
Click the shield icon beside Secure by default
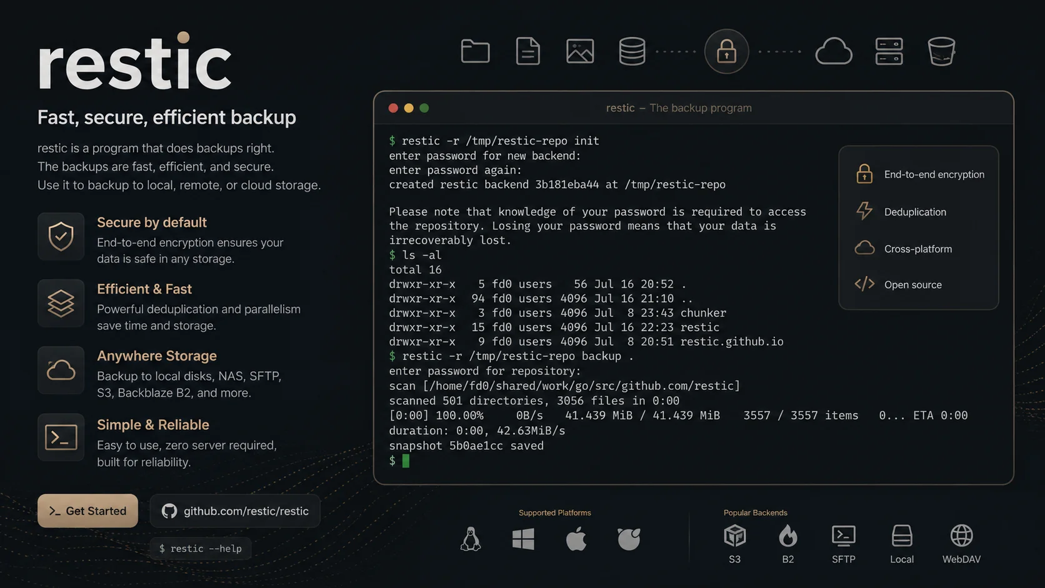tap(61, 236)
